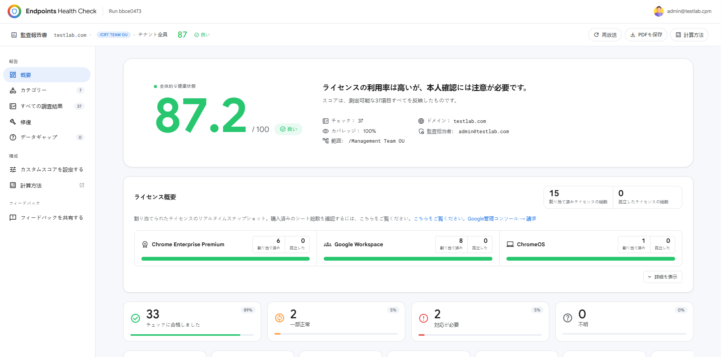
Task: Click the 監査担当者 icon
Action: coord(421,131)
